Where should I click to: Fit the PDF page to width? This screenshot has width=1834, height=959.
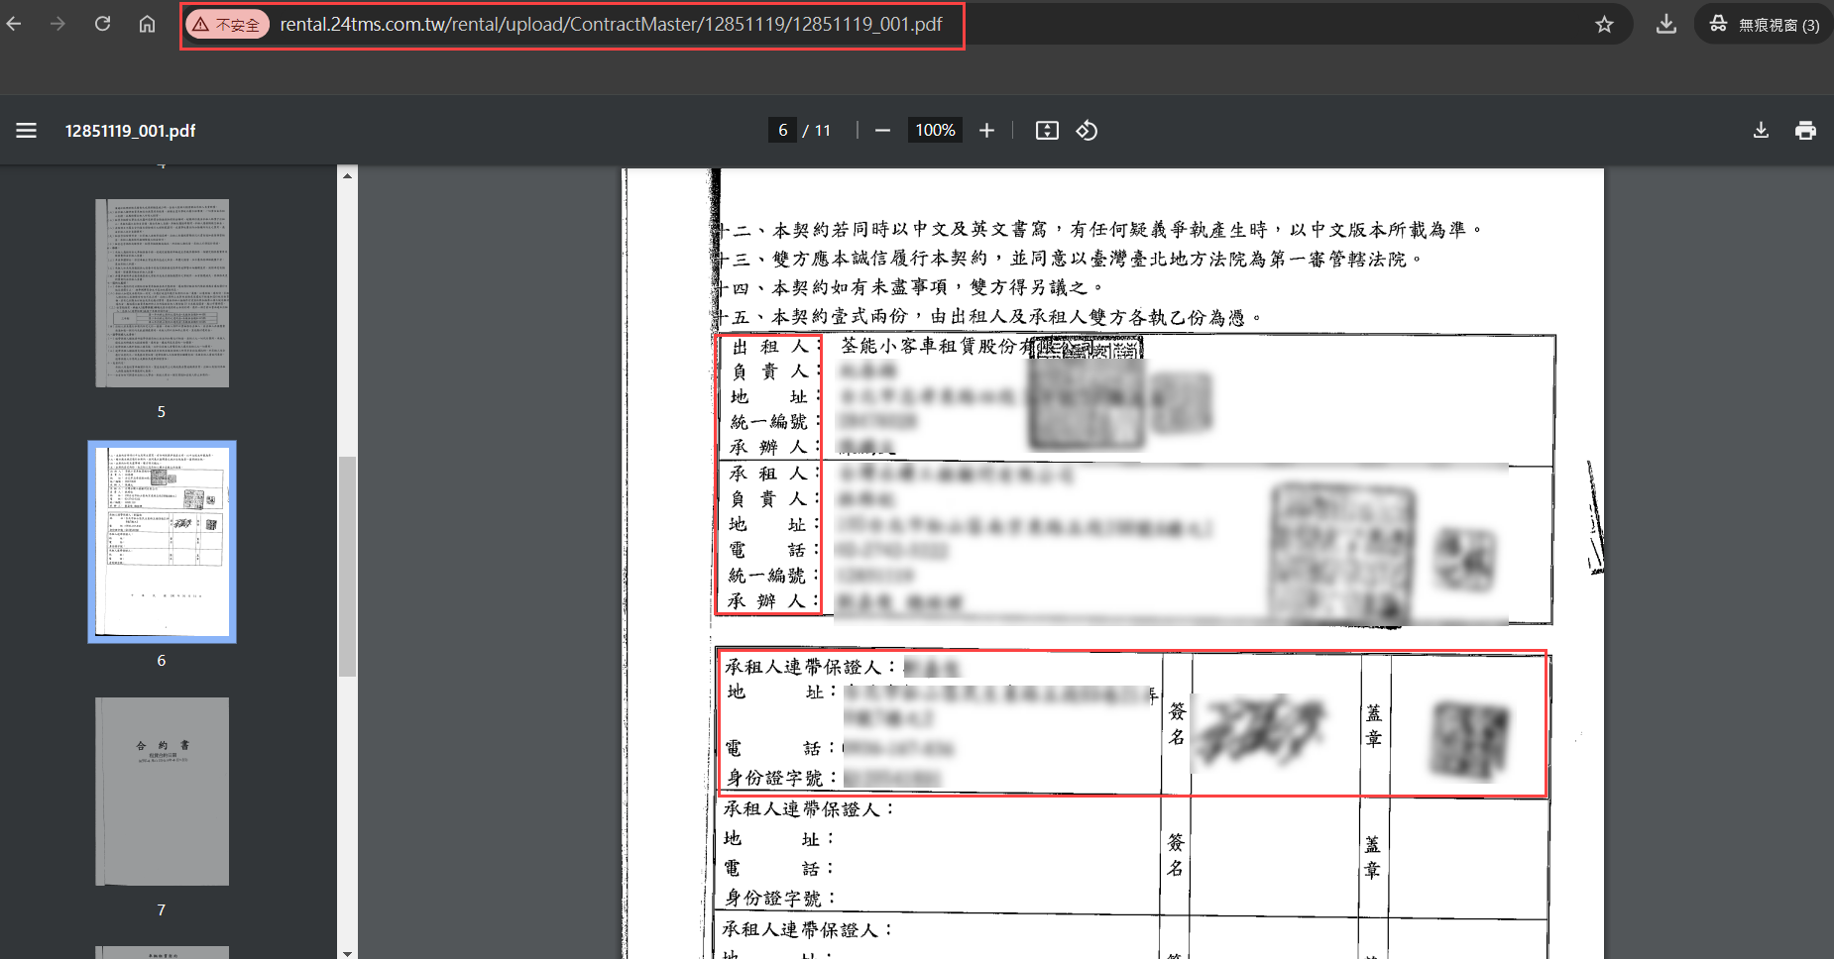1047,131
